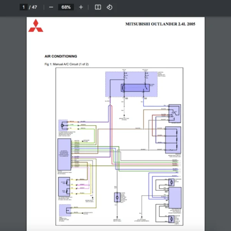Click the Fig 1 Manual A/C Circuit caption
This screenshot has height=231, width=231.
[x=67, y=64]
